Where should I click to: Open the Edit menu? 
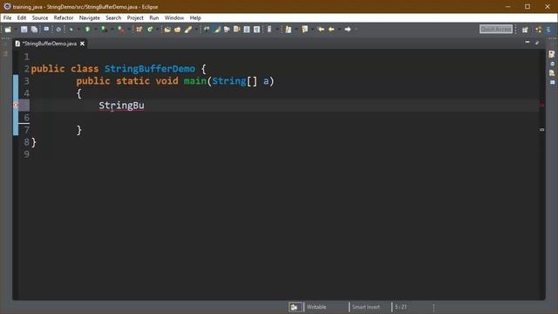tap(21, 17)
